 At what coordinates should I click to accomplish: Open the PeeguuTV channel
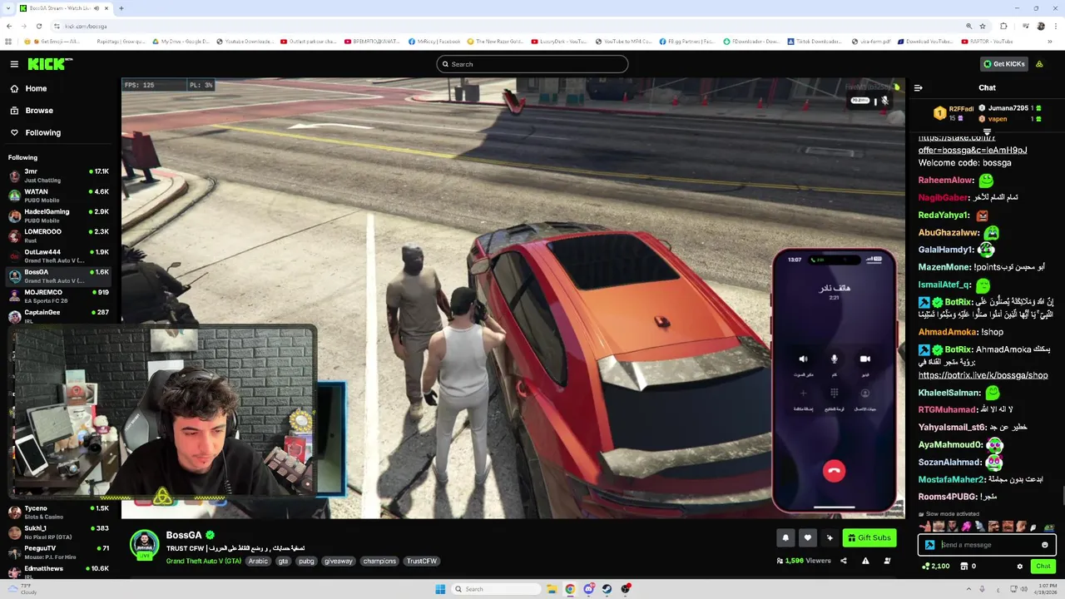click(x=58, y=552)
